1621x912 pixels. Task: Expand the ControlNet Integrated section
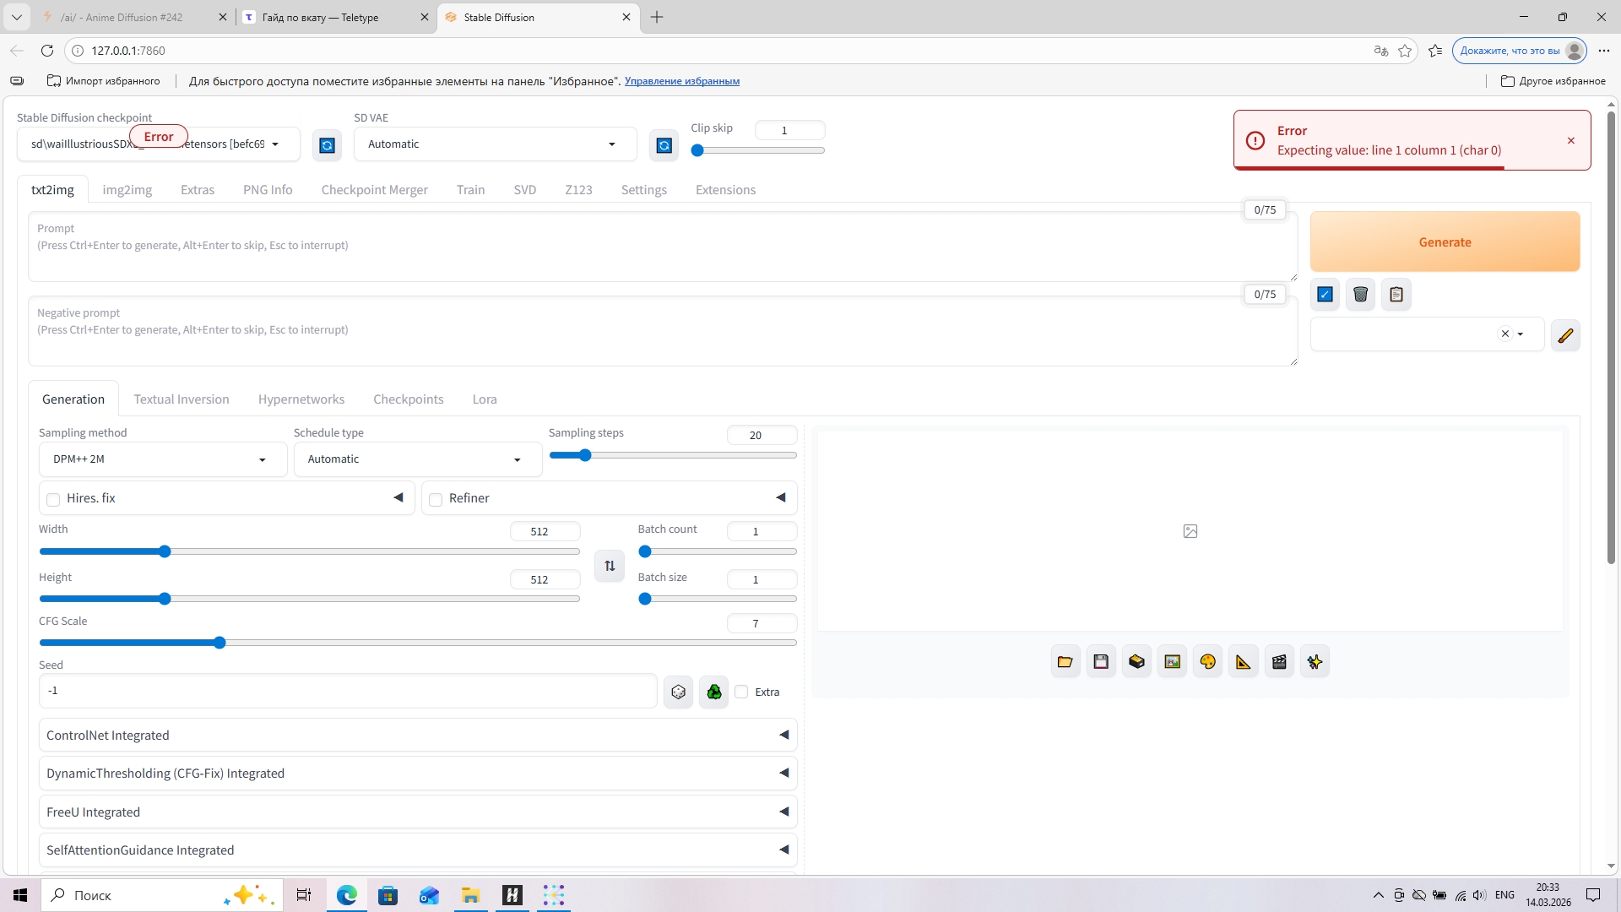(417, 735)
